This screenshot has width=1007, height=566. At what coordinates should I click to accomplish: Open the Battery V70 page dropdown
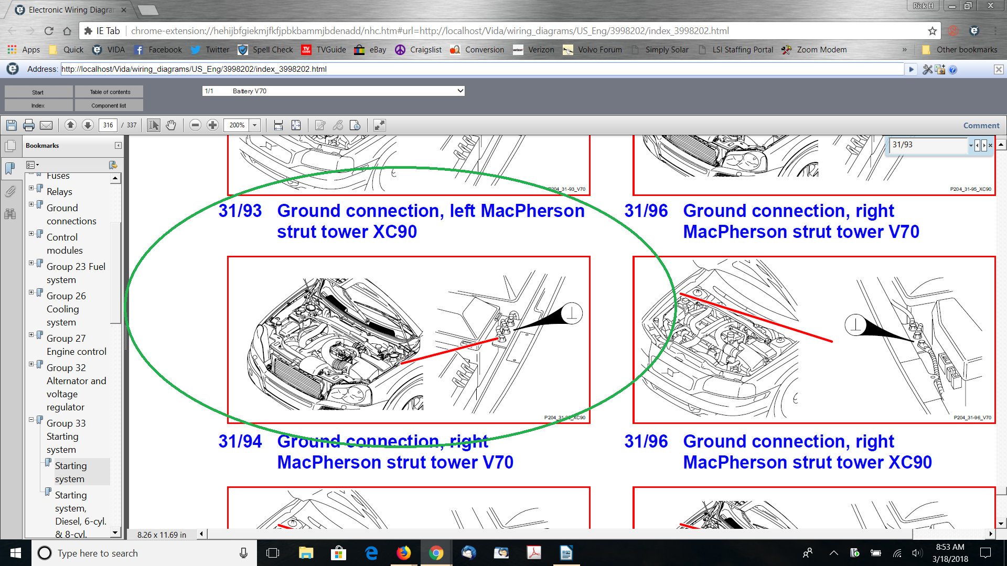(x=460, y=91)
